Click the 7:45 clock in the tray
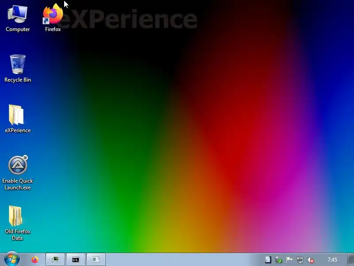The width and height of the screenshot is (354, 266). coord(332,260)
